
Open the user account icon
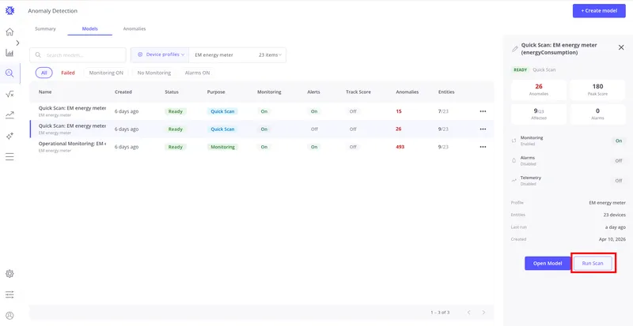9,316
